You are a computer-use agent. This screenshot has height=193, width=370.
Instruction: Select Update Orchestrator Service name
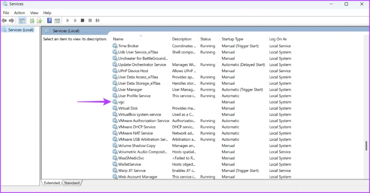(142, 64)
